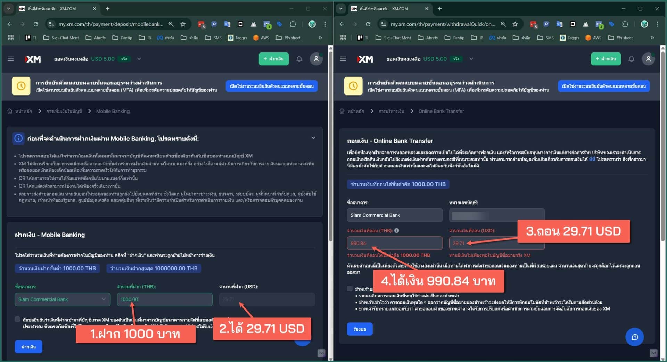667x362 pixels.
Task: Open new tab in right browser
Action: 439,9
